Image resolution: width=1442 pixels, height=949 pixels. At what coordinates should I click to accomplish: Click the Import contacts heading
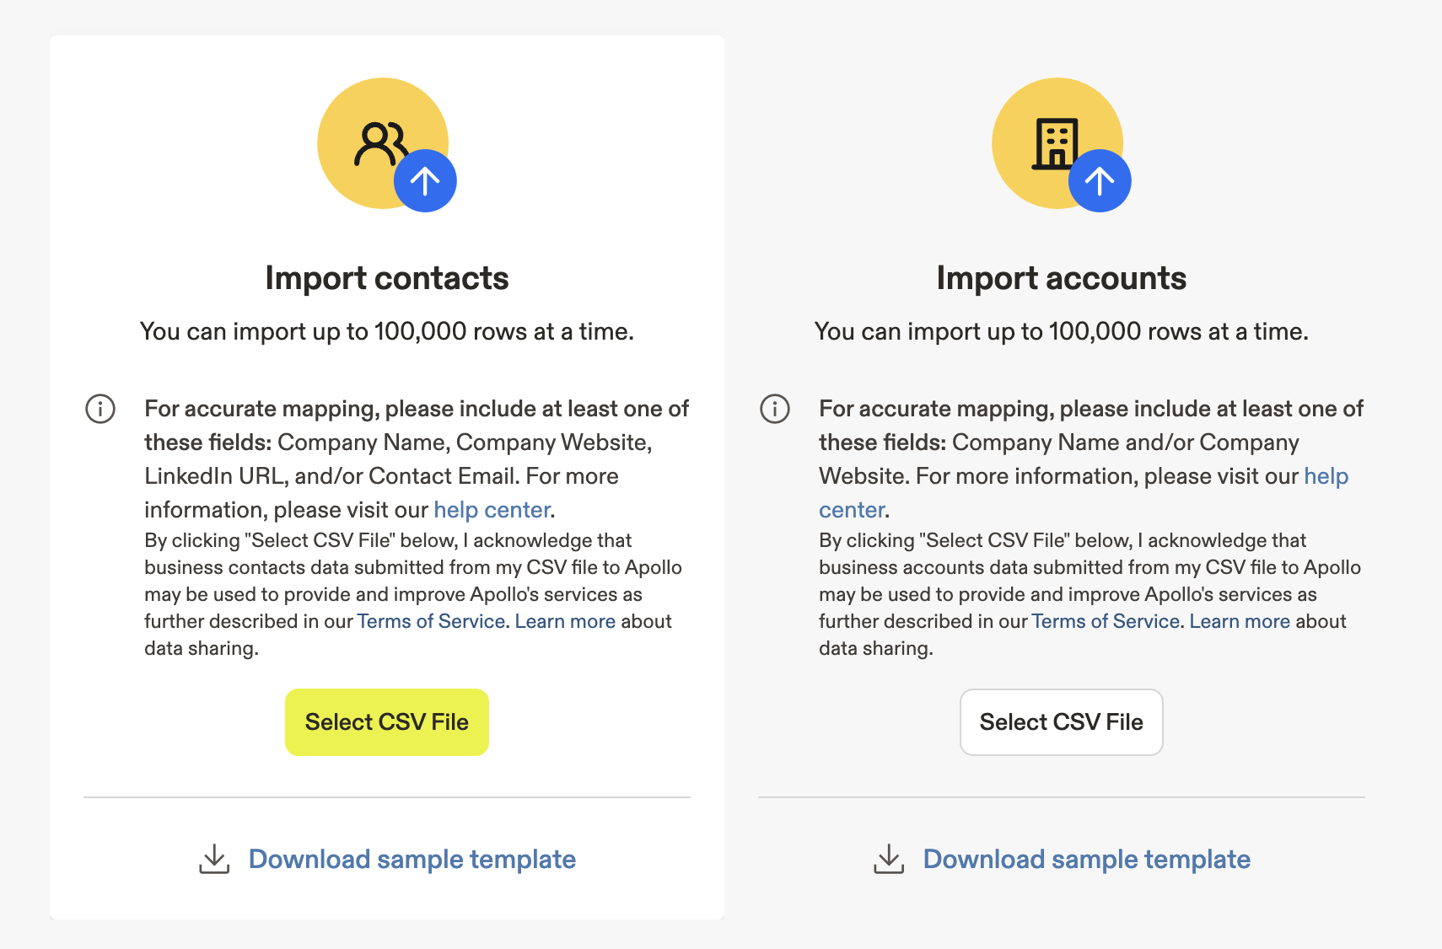coord(387,278)
